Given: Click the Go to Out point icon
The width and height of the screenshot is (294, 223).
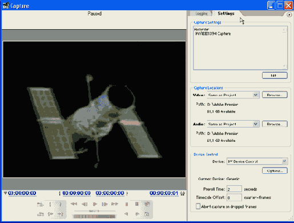Looking at the screenshot, I should (x=61, y=214).
